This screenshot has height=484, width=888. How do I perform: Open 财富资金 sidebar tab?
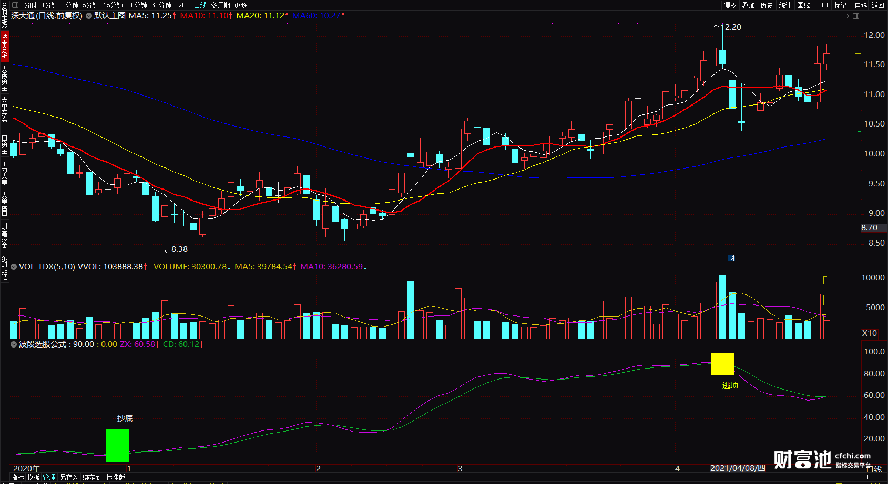point(4,236)
